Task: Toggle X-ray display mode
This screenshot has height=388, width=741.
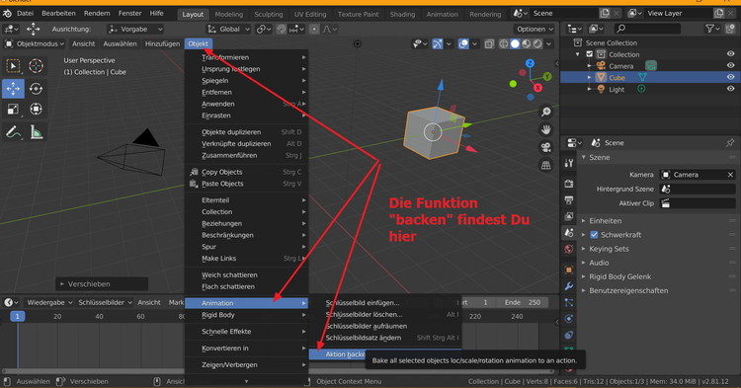Action: click(490, 43)
